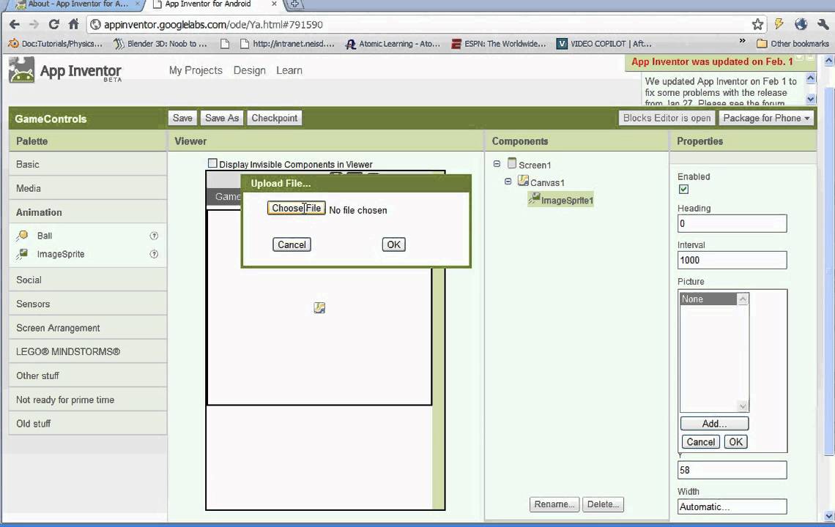Toggle the Enabled checkbox
This screenshot has height=527, width=835.
pyautogui.click(x=684, y=189)
